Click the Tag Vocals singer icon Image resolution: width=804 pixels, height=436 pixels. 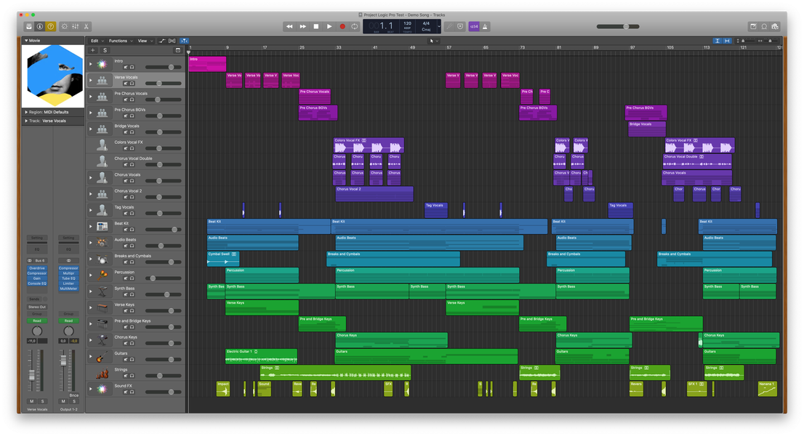pos(102,210)
